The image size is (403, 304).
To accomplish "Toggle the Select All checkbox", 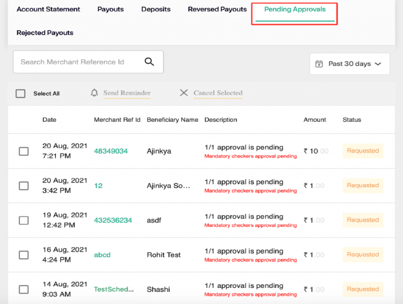I will click(x=21, y=94).
